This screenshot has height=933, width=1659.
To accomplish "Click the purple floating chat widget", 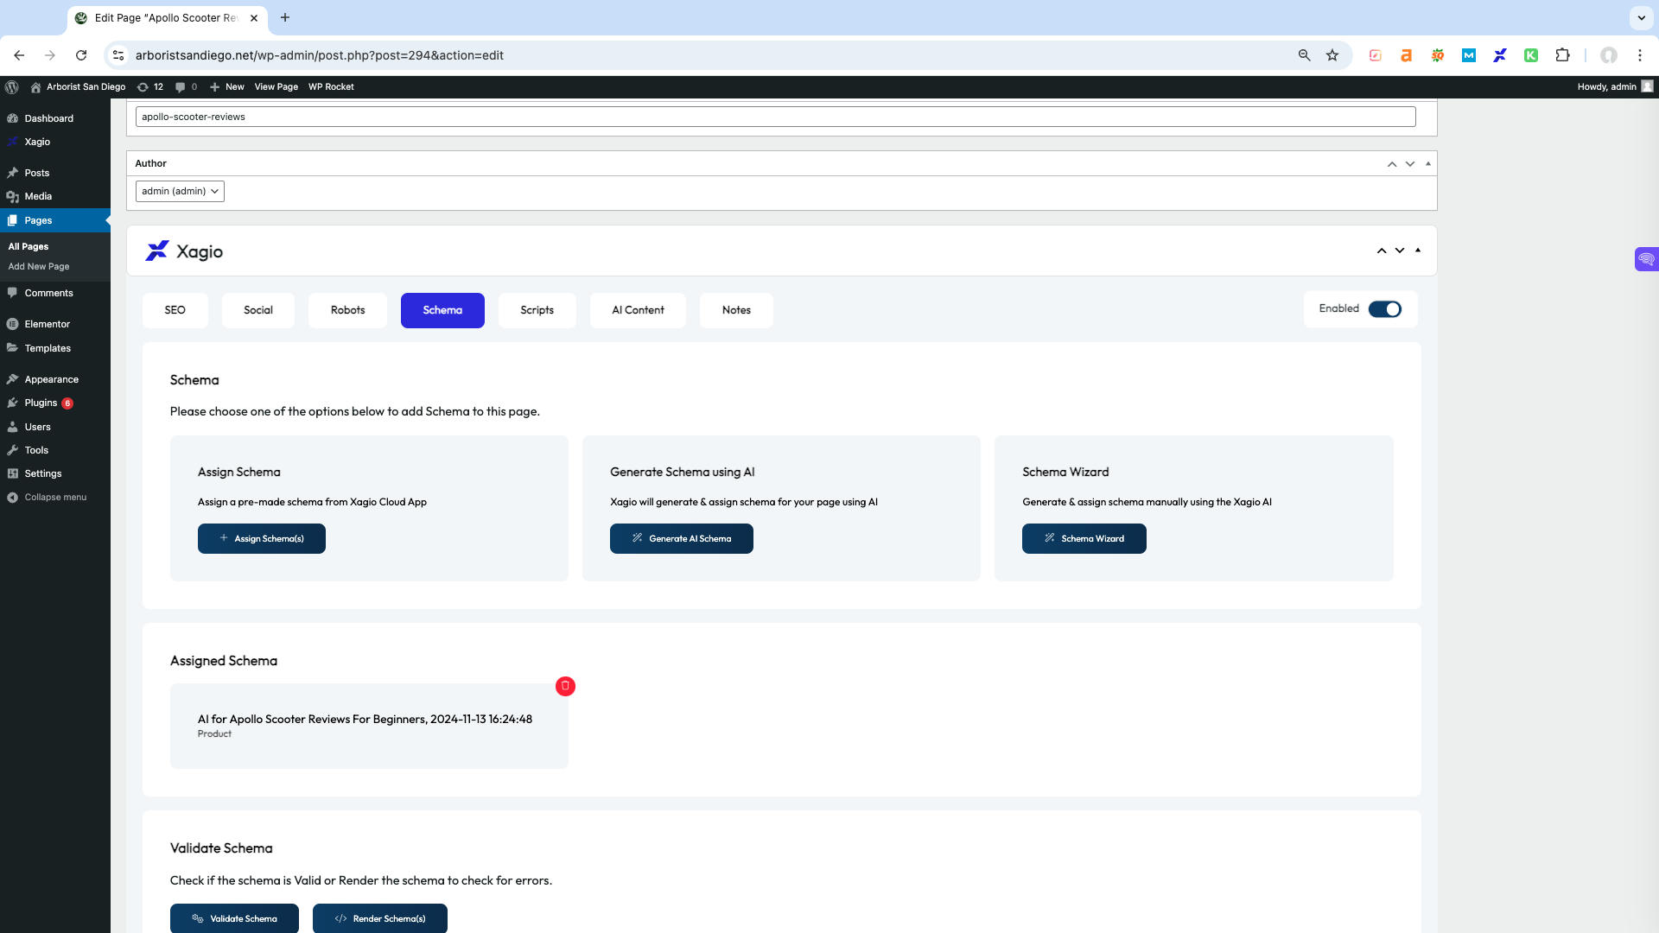I will click(1647, 259).
